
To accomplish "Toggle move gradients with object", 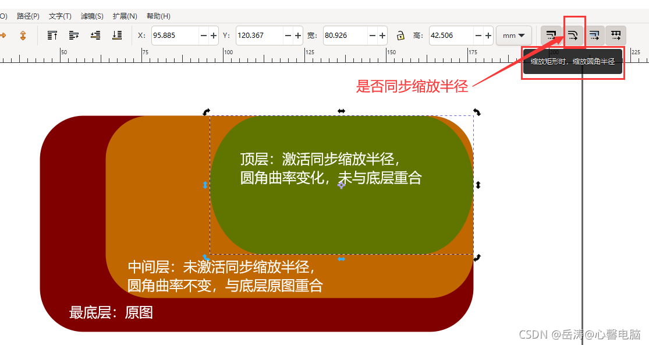I will pos(594,36).
